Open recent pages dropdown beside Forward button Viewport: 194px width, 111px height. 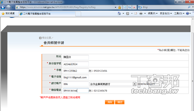(x=13, y=7)
